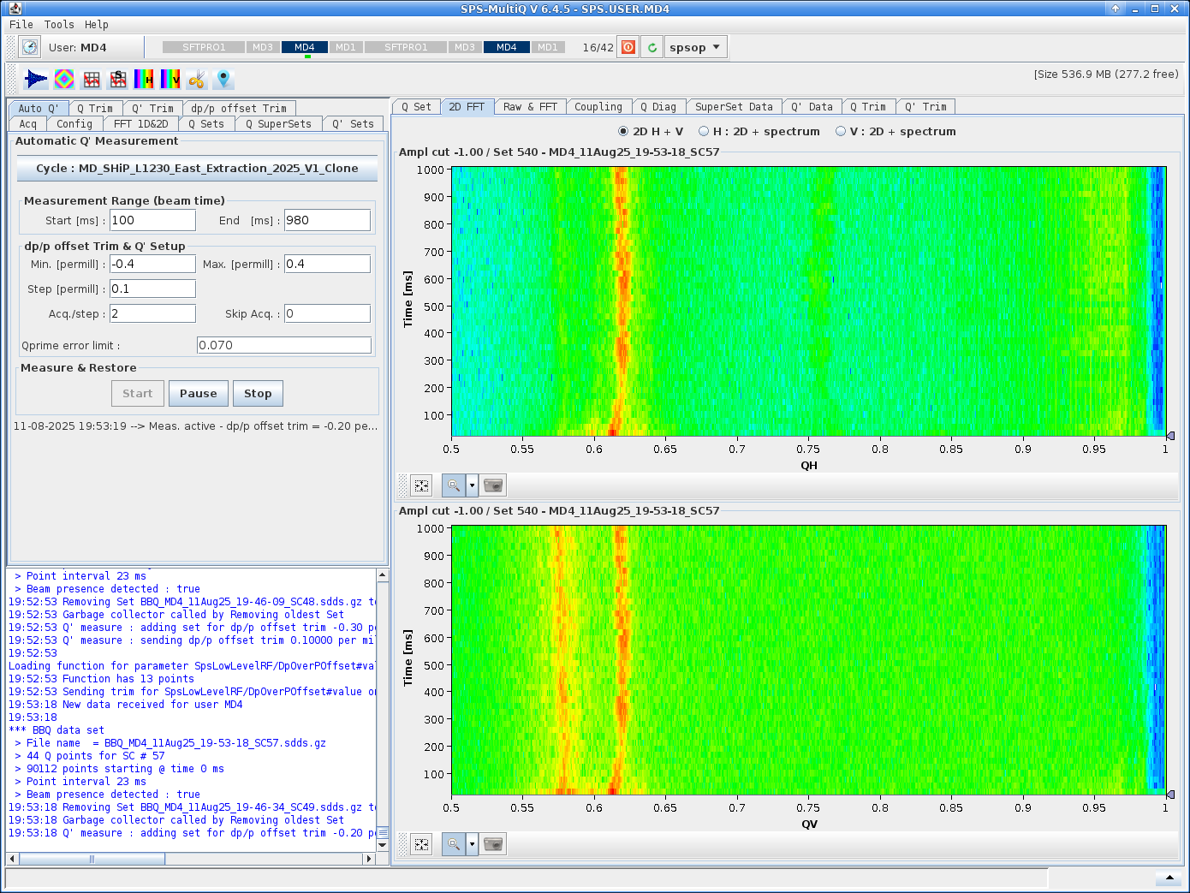Click the S spectrum plot icon
Image resolution: width=1190 pixels, height=893 pixels.
point(117,79)
